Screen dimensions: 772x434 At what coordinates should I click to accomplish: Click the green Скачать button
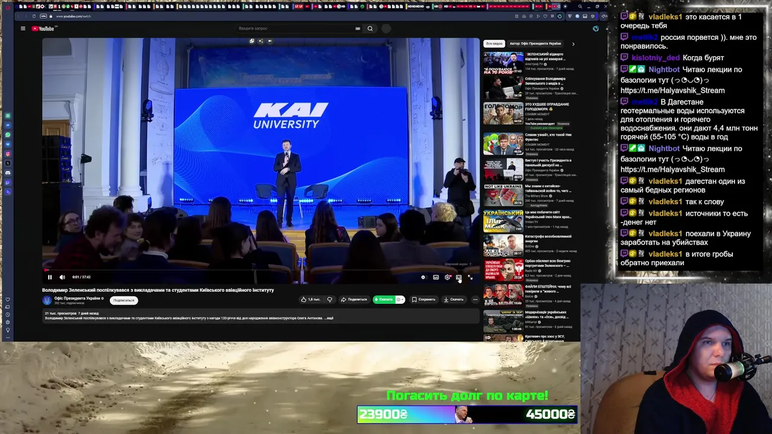[384, 300]
